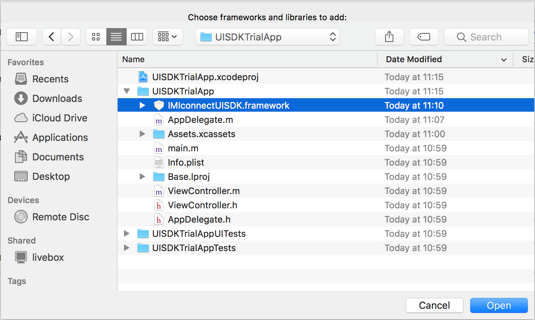Click the Edit Tags toolbar button
This screenshot has height=320, width=535.
click(x=424, y=37)
